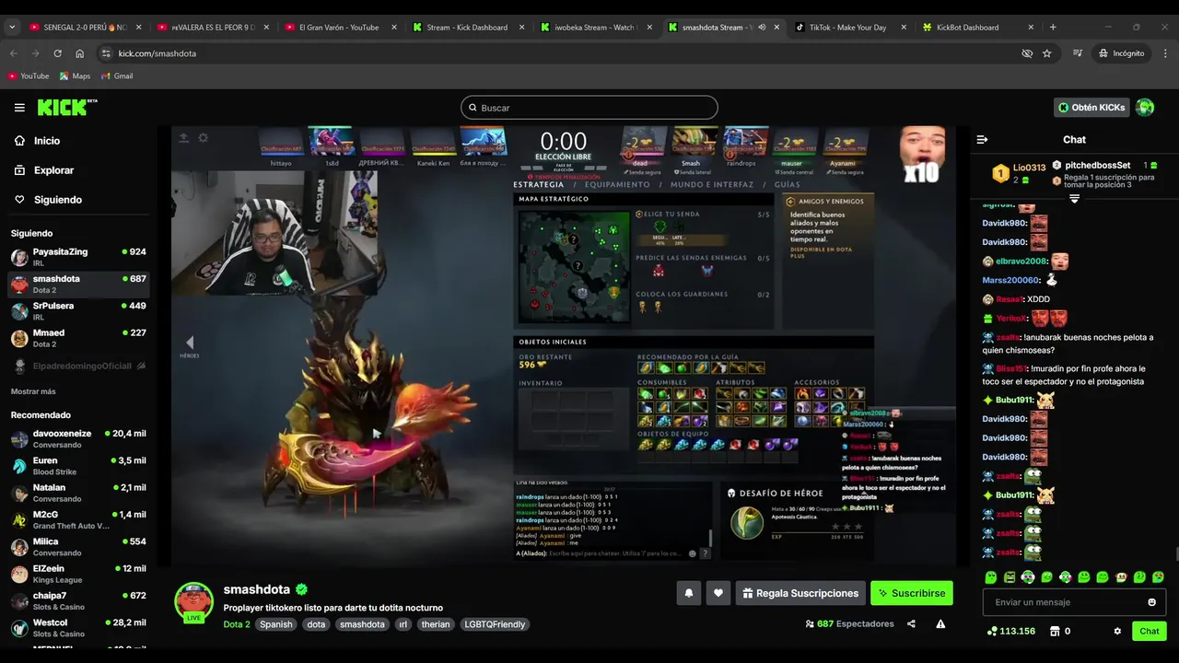Report the stream via warning triangle icon
Image resolution: width=1179 pixels, height=663 pixels.
point(940,623)
